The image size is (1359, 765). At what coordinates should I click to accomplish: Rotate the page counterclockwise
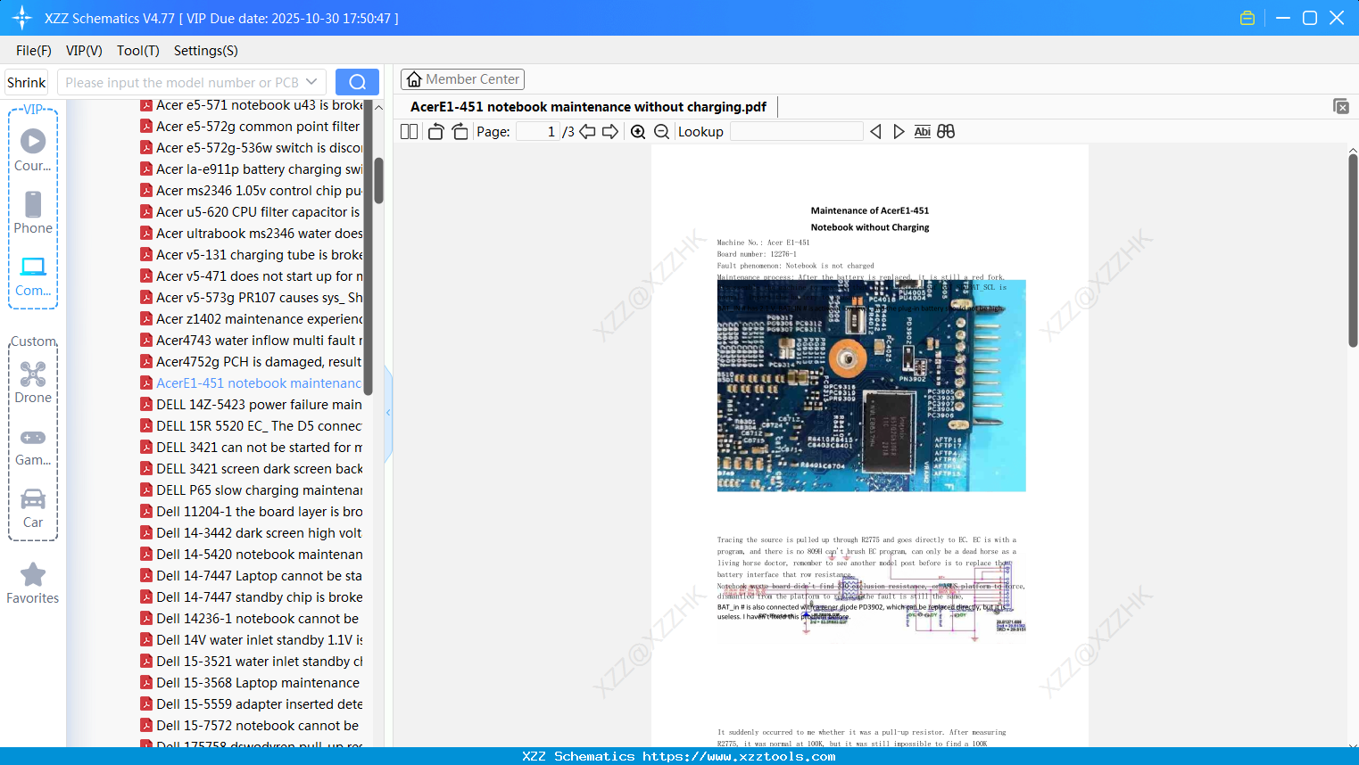point(435,132)
